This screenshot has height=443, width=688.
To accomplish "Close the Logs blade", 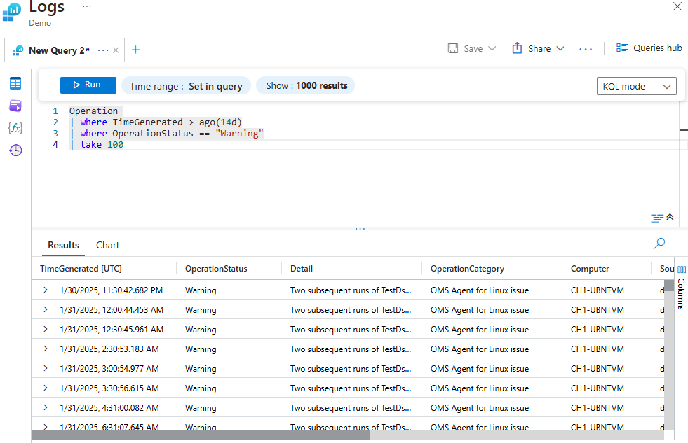I will (x=677, y=6).
